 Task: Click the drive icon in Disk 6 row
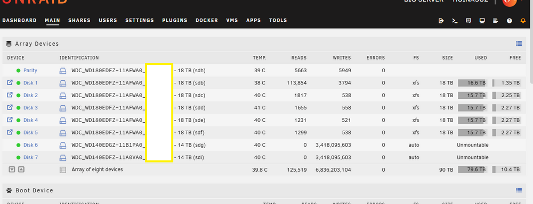[62, 146]
